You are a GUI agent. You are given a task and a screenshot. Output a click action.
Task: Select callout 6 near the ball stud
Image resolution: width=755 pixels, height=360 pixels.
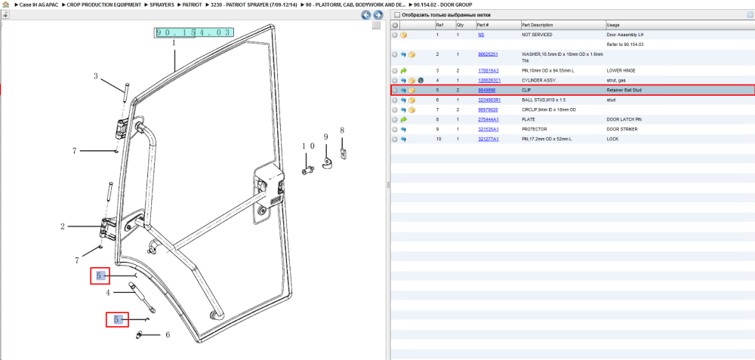coord(168,334)
